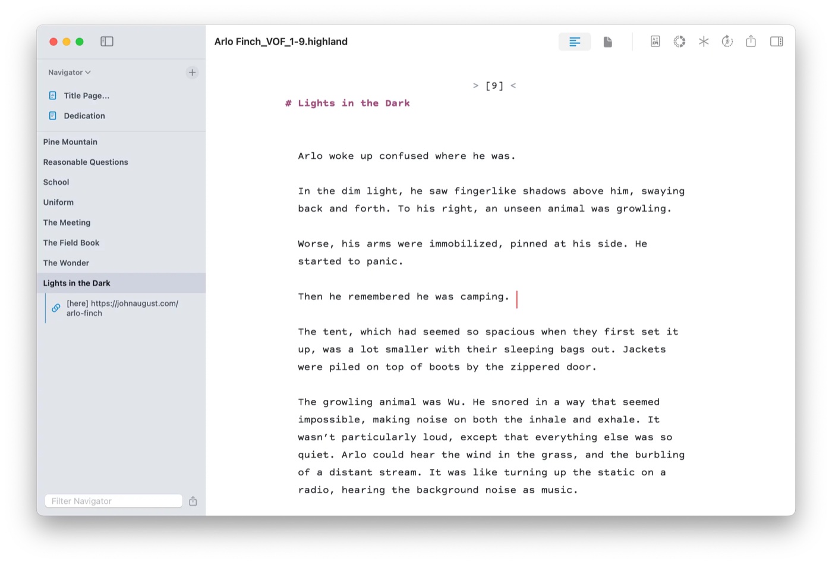Click paragraph starting 'The tent, which'
832x564 pixels.
coord(488,350)
